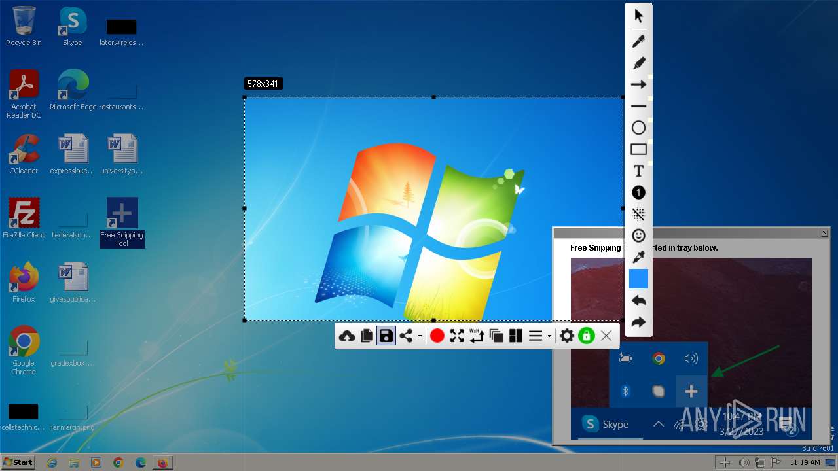Open the blue color swatch
Image resolution: width=838 pixels, height=471 pixels.
coord(638,279)
